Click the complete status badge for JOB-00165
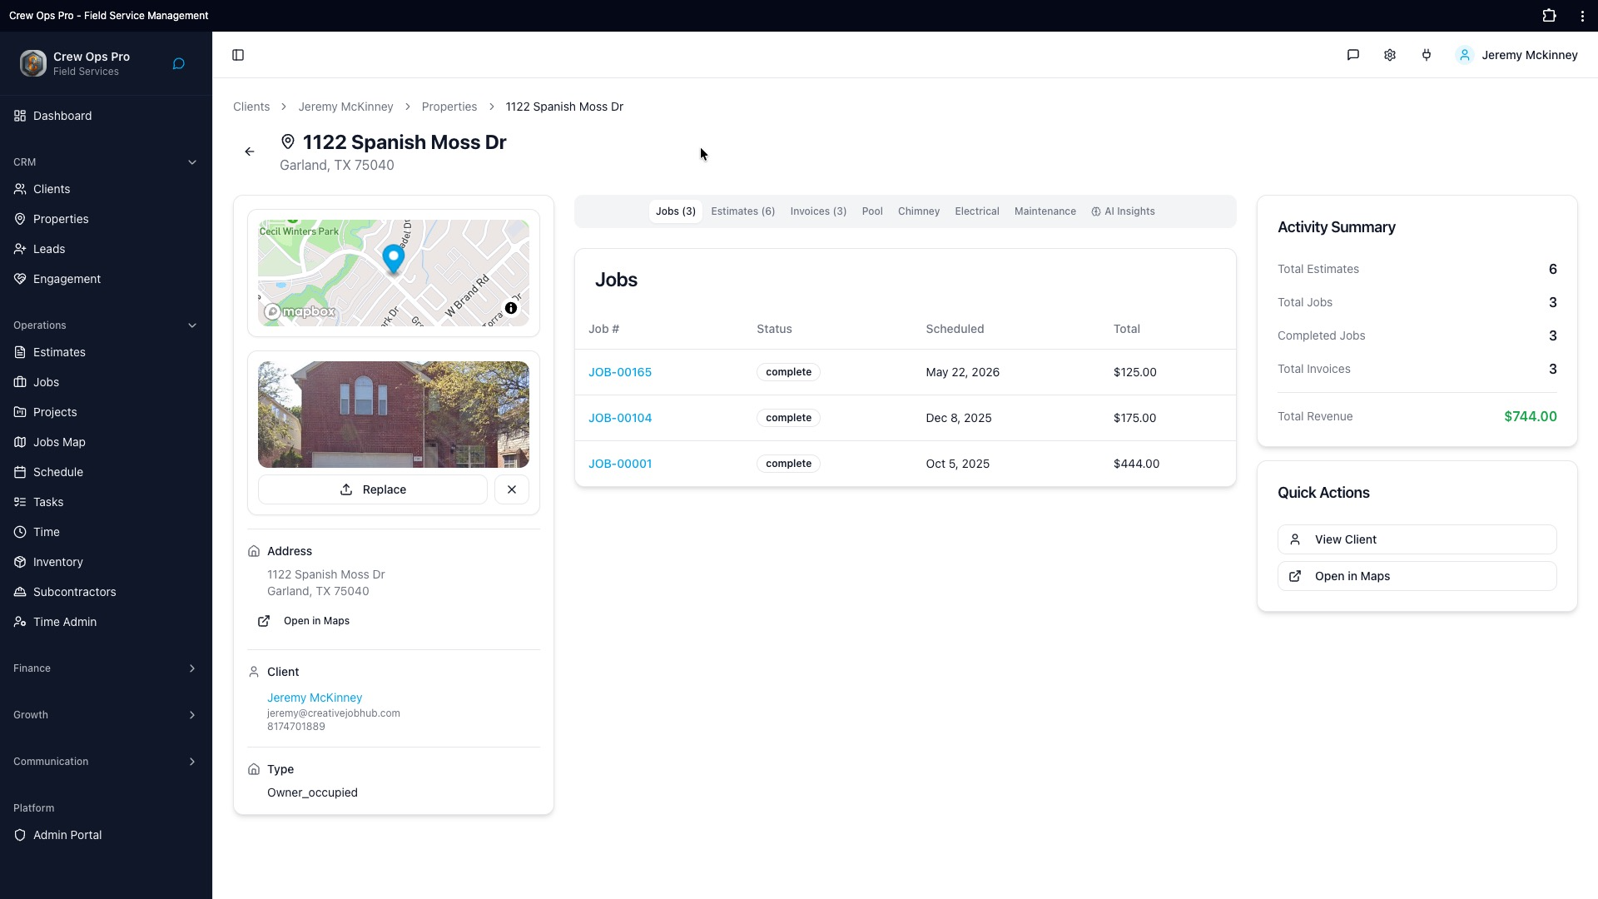The height and width of the screenshot is (899, 1598). 788,372
